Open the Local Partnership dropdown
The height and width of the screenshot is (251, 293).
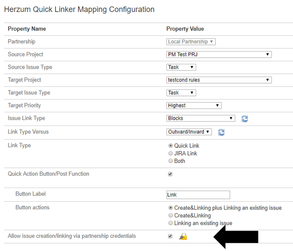(191, 42)
